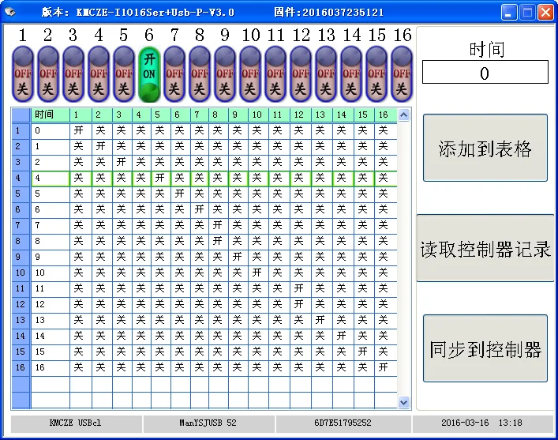The width and height of the screenshot is (558, 440).
Task: Click the 开 cell in highlighted row 4
Action: click(161, 179)
